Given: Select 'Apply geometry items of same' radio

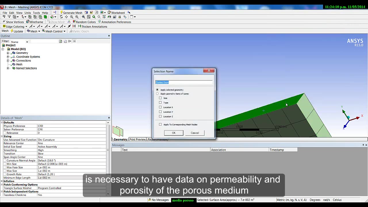Looking at the screenshot, I should 157,94.
